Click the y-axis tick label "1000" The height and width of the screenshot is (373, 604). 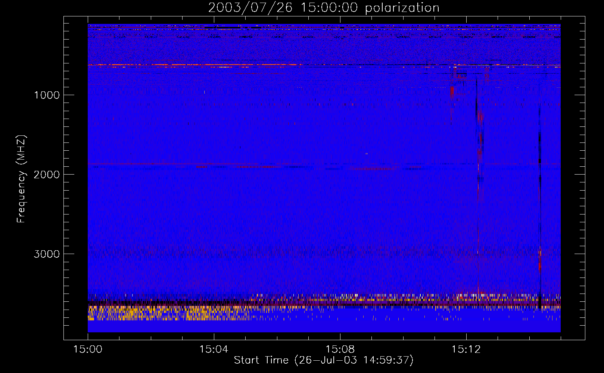47,95
